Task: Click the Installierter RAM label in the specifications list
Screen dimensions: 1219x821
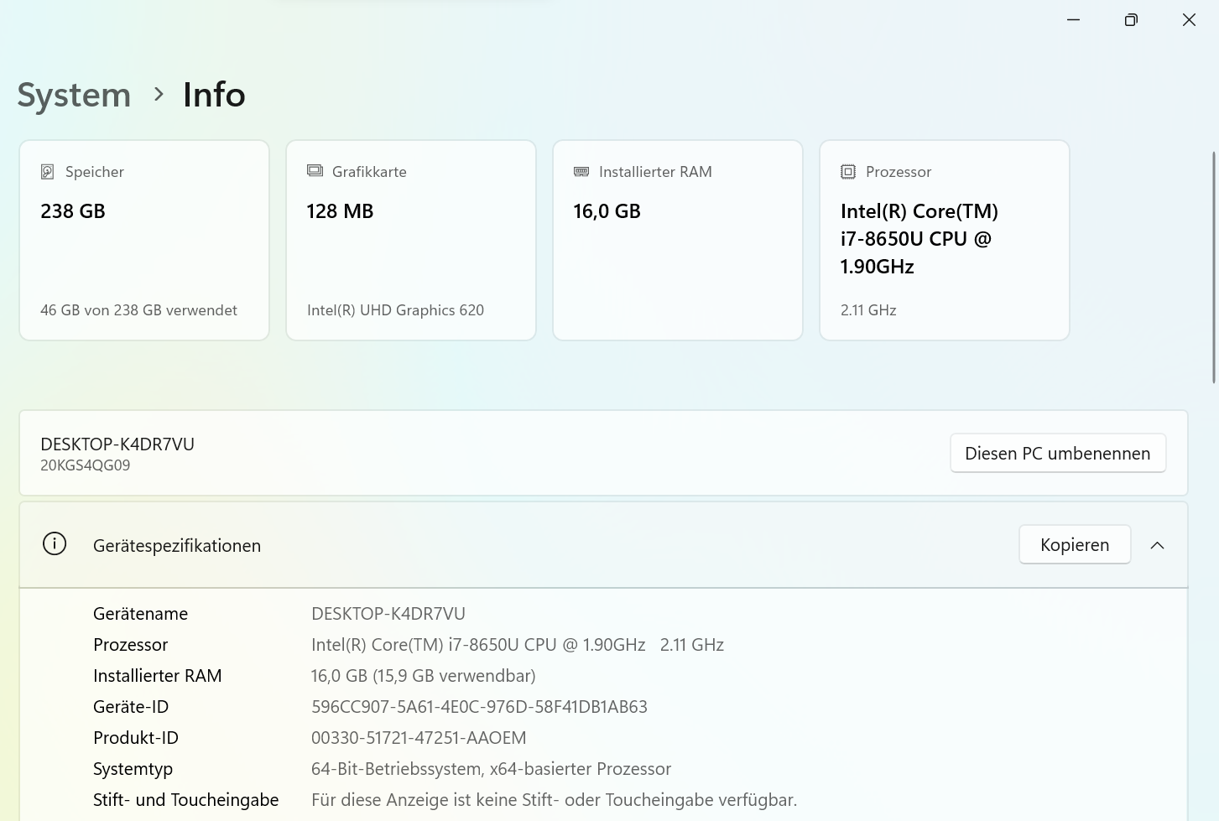Action: click(x=157, y=676)
